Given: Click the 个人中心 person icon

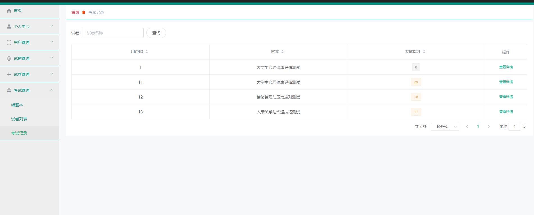Looking at the screenshot, I should [x=9, y=26].
